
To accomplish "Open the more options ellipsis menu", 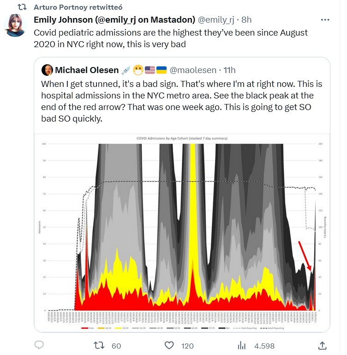I will point(326,20).
